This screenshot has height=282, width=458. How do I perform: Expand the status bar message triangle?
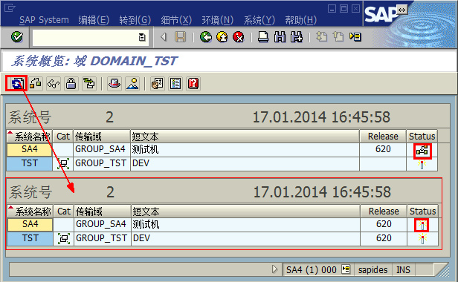[274, 269]
